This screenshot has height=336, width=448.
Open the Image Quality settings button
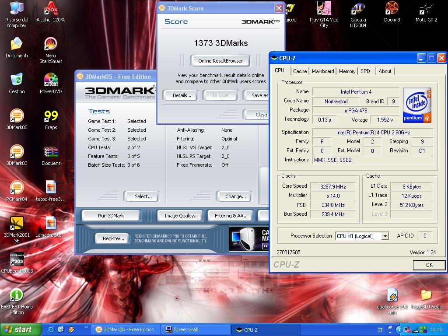181,216
